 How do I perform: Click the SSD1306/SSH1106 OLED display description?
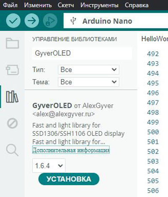pos(79,134)
